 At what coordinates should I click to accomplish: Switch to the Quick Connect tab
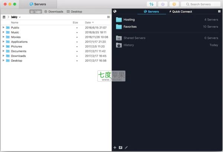[x=181, y=11]
